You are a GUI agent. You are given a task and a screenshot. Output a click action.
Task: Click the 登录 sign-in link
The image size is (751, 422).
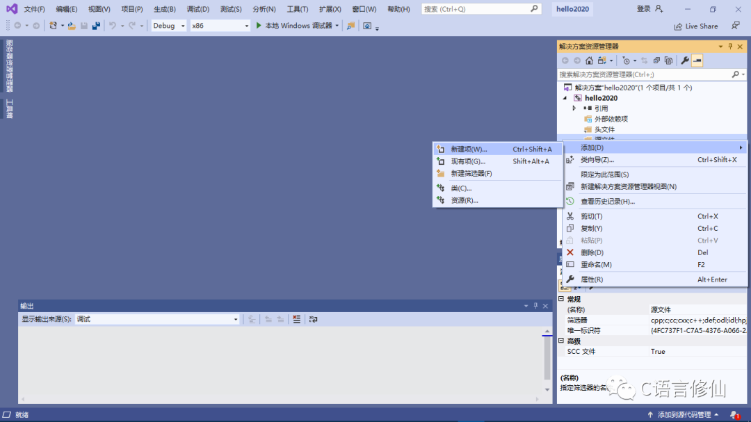pos(643,8)
